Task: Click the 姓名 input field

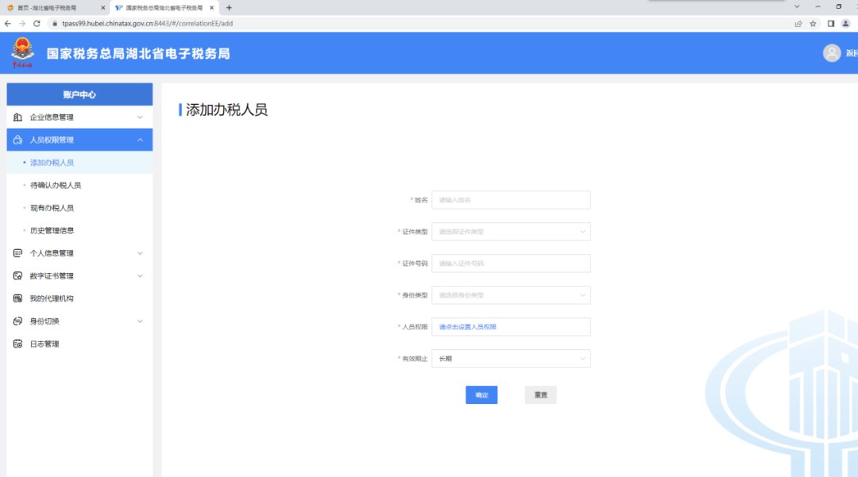Action: [x=511, y=200]
